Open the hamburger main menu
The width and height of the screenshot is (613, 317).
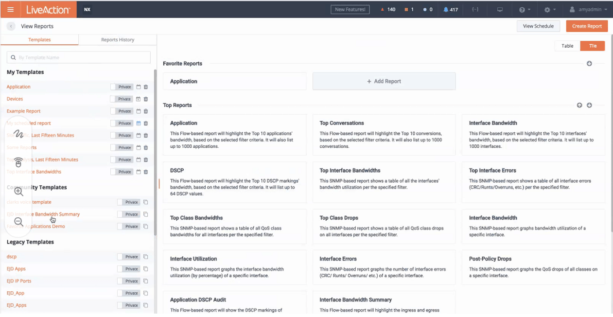coord(11,9)
